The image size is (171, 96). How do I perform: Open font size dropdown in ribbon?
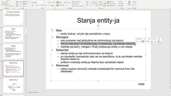click(48, 2)
